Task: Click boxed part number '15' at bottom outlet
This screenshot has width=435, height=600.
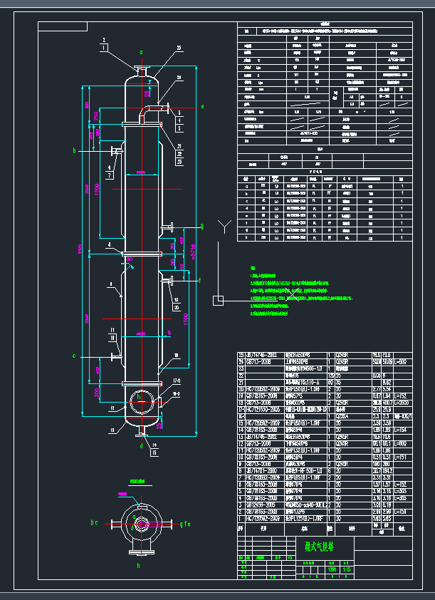Action: point(154,452)
